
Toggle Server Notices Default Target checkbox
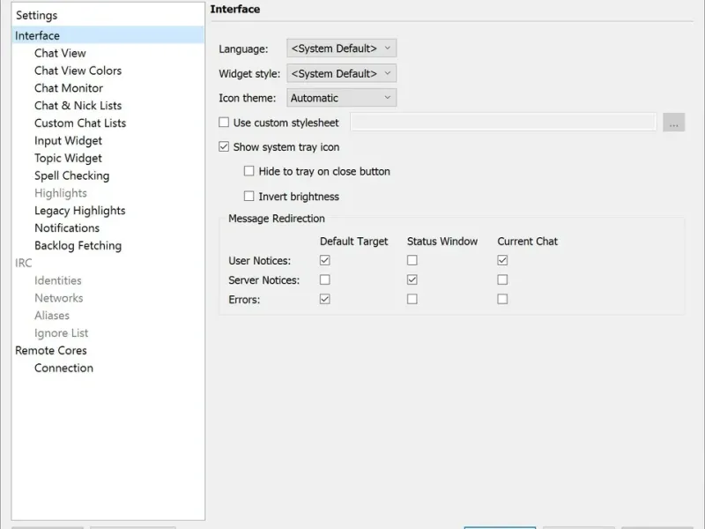[324, 279]
